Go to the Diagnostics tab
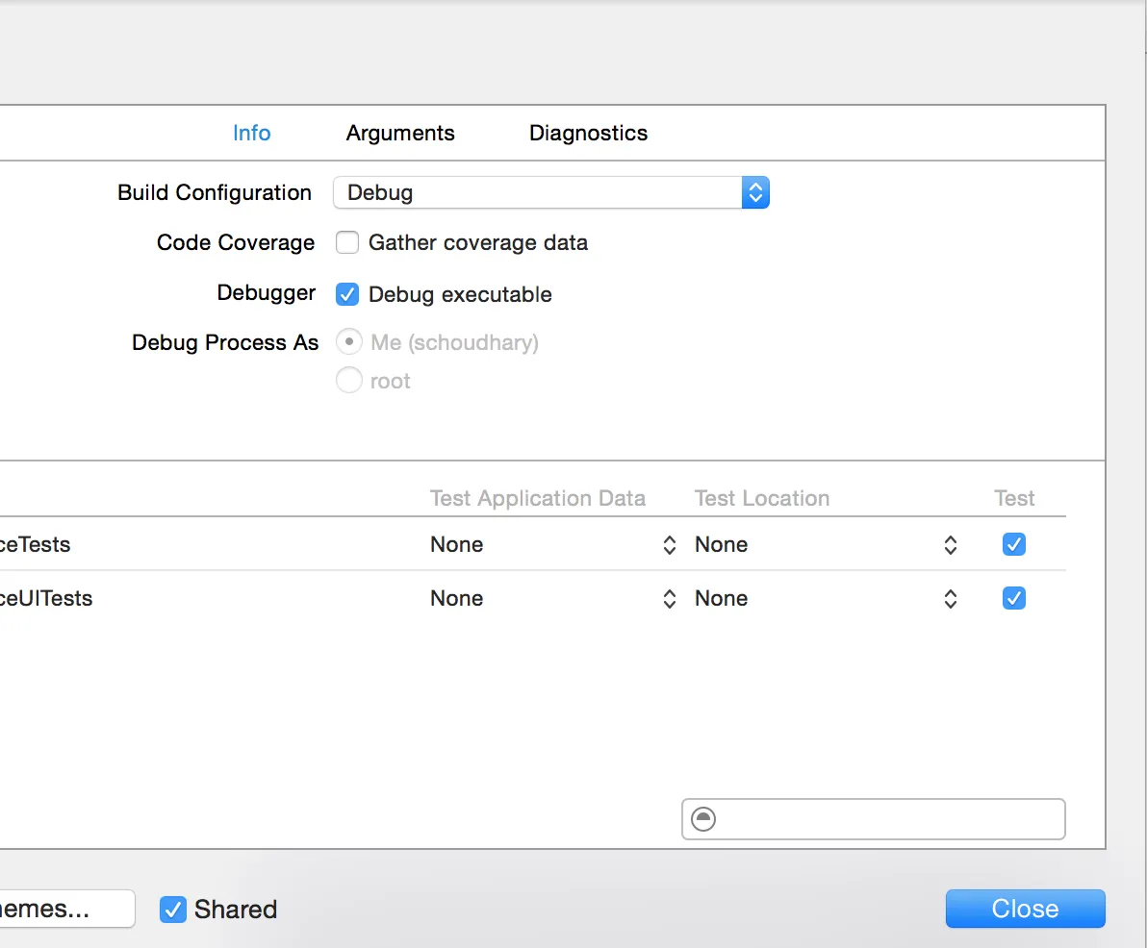The width and height of the screenshot is (1147, 948). (x=588, y=133)
